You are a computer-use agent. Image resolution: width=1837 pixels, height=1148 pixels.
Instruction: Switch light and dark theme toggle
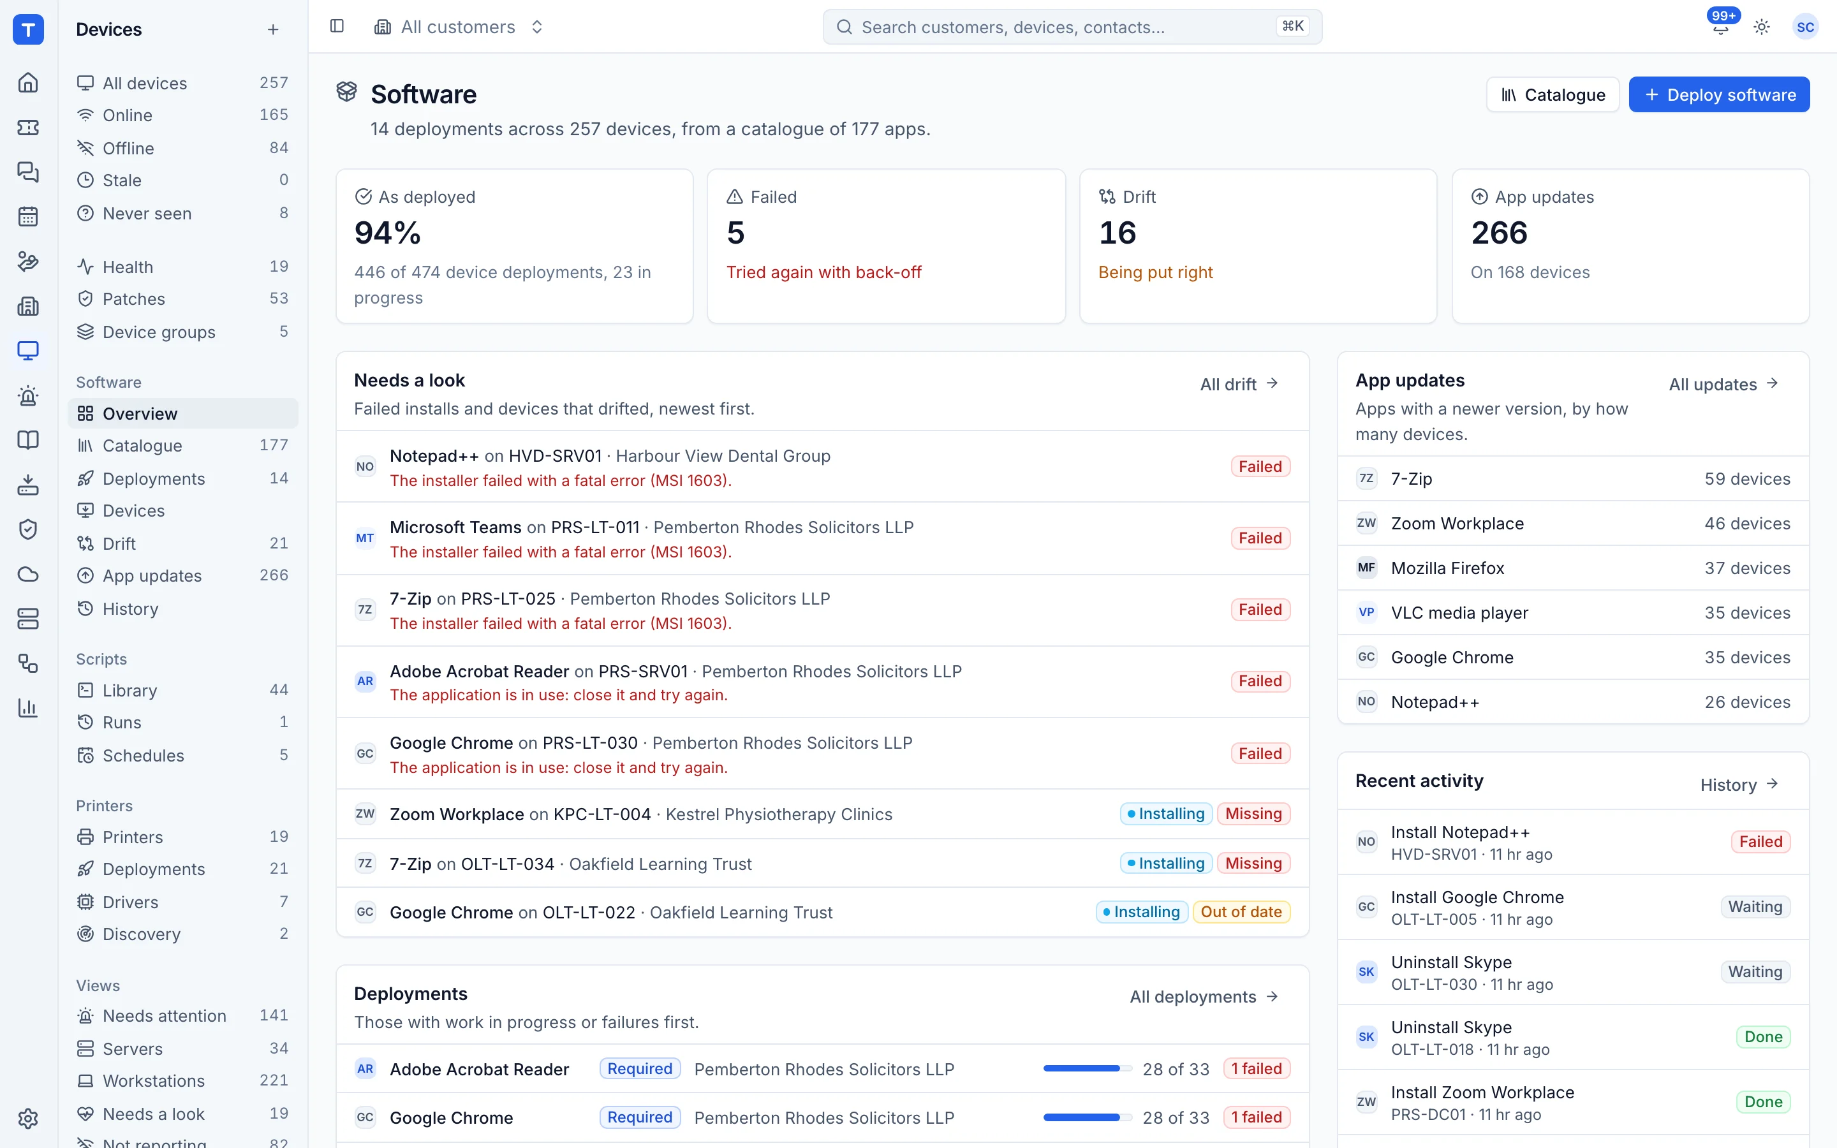pos(1762,27)
